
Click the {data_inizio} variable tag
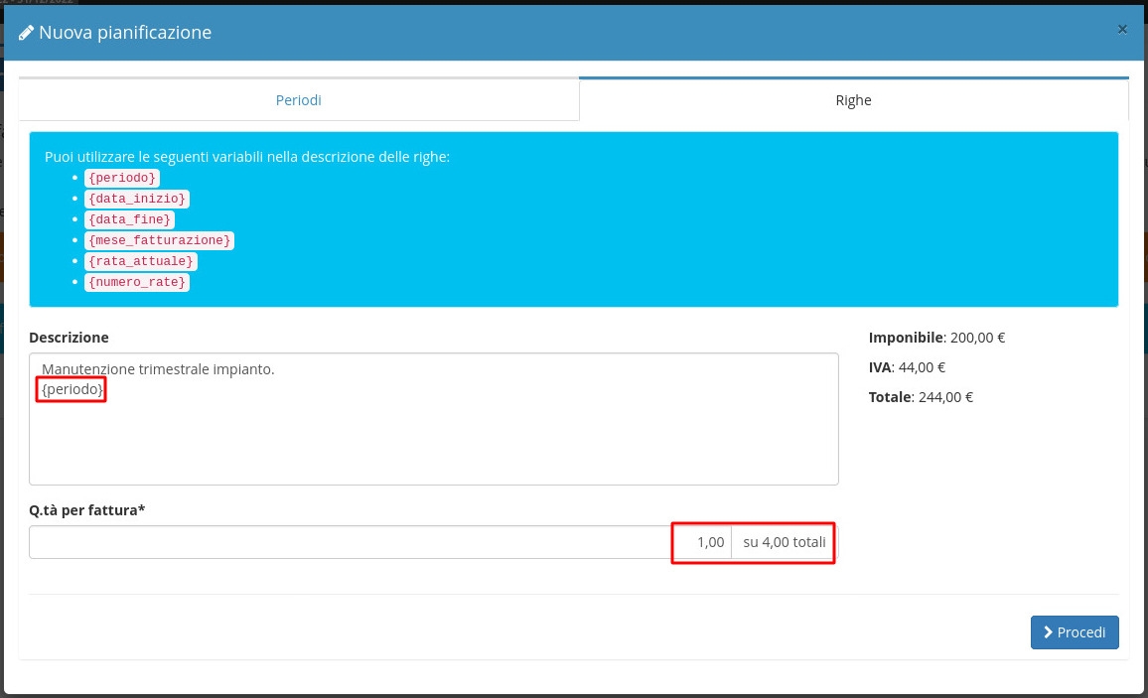(136, 199)
